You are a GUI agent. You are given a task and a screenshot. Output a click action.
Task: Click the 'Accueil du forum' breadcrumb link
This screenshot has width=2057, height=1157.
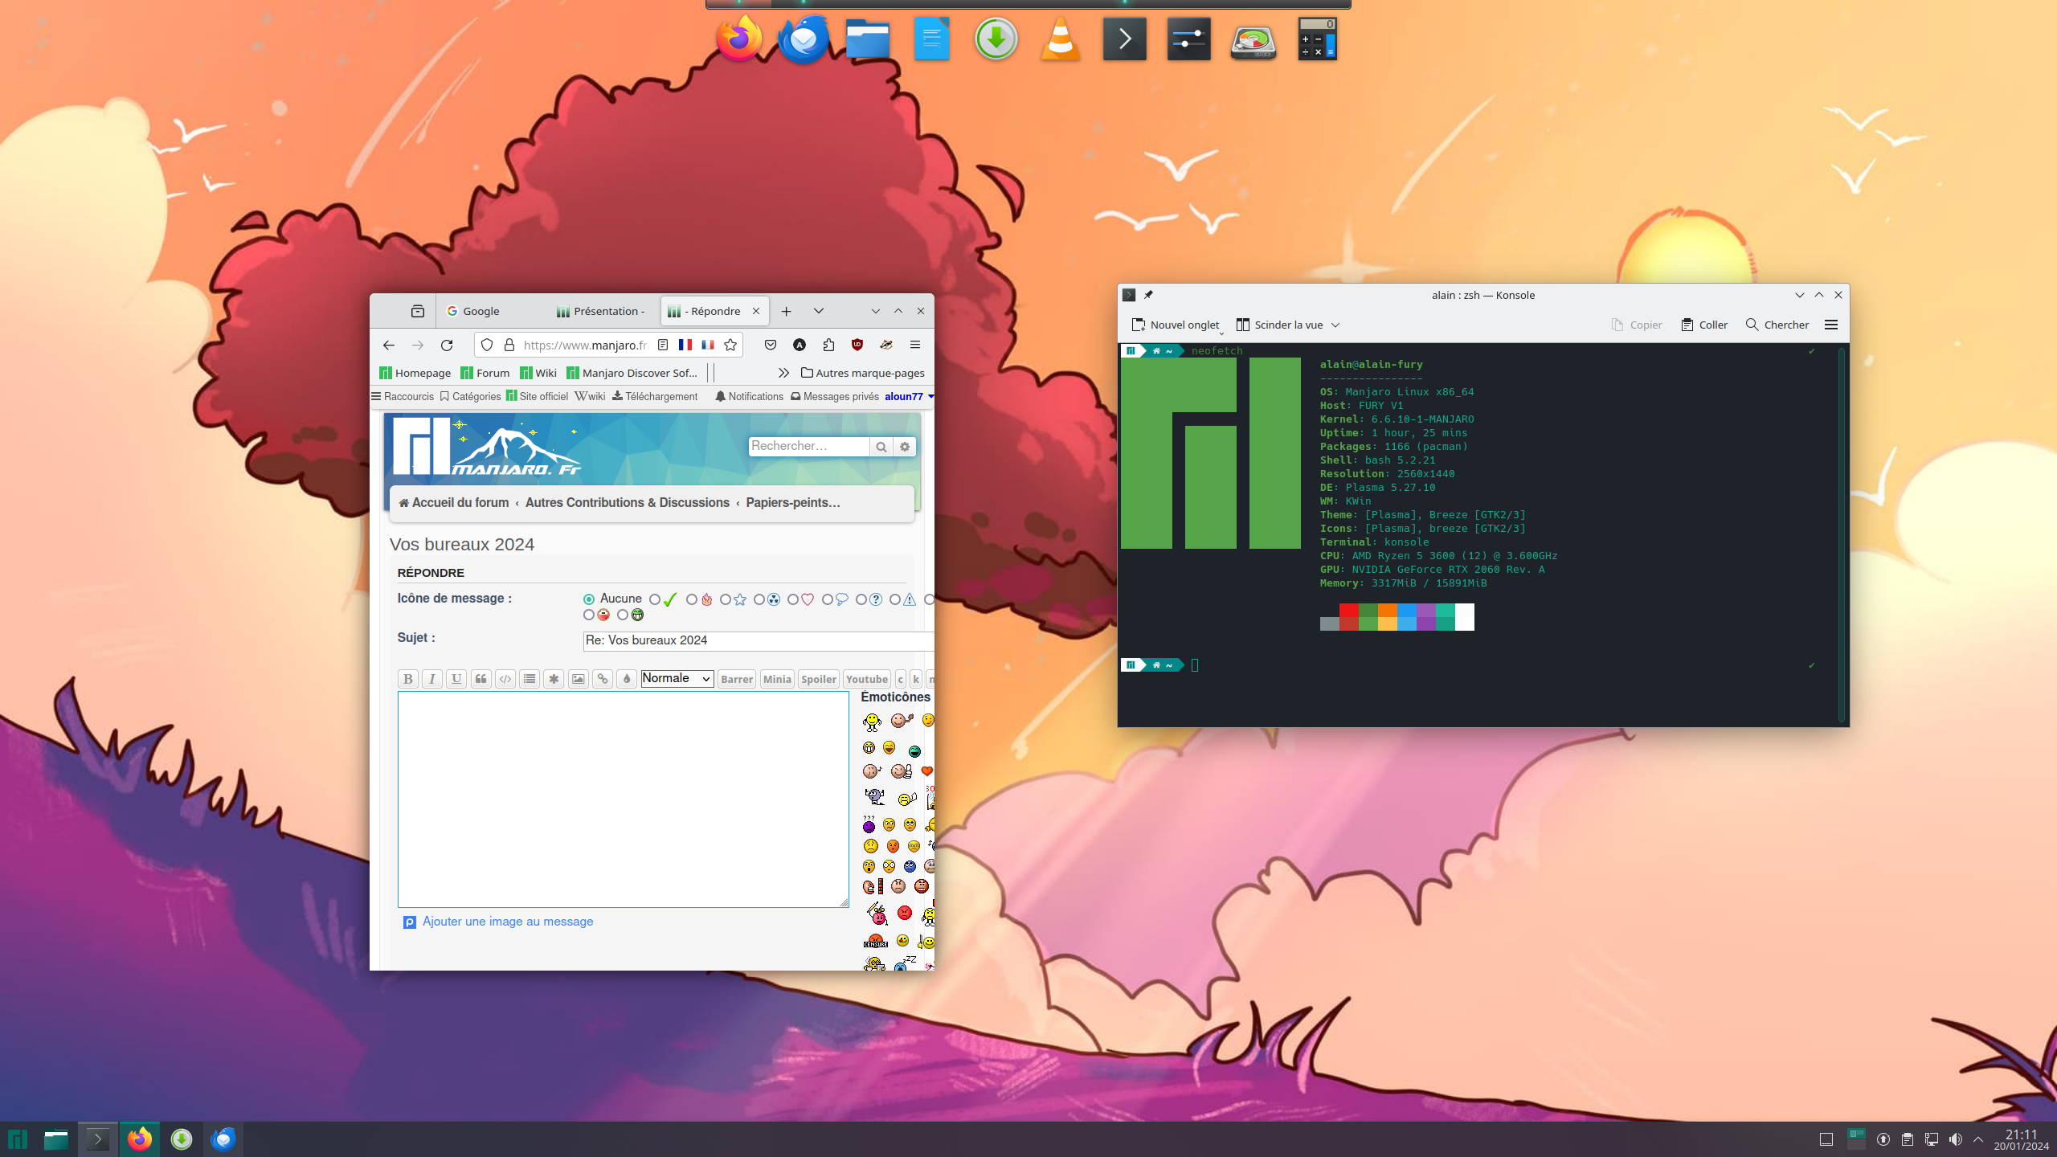click(454, 502)
